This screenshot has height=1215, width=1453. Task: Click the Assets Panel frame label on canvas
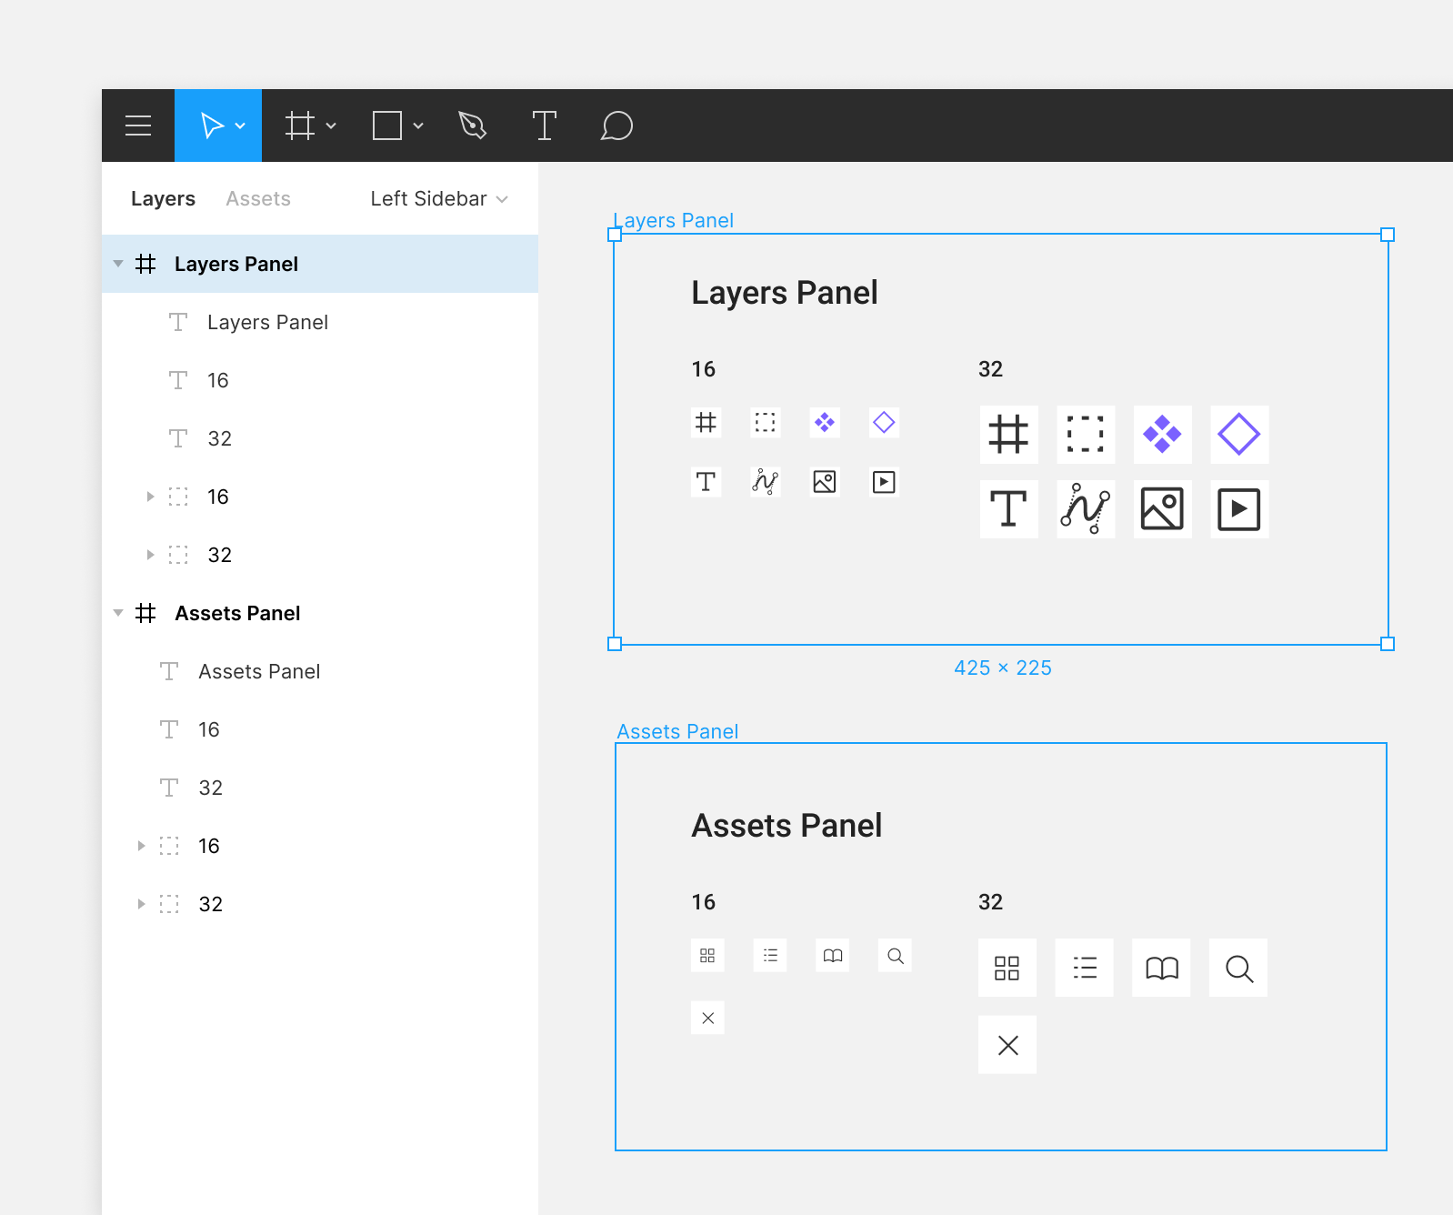point(677,731)
